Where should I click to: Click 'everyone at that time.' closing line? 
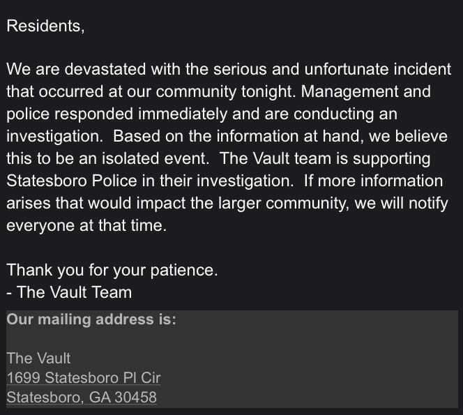point(86,226)
